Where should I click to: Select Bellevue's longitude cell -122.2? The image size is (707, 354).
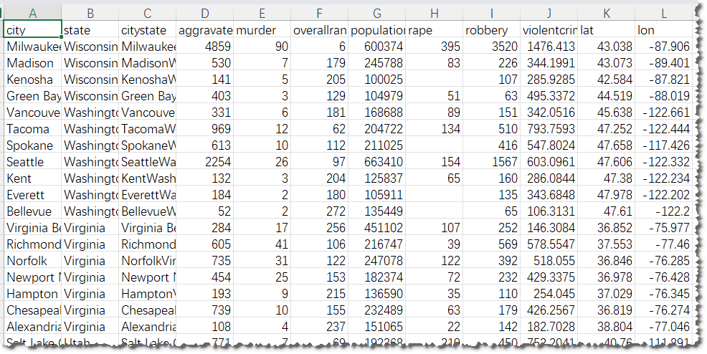(x=663, y=211)
